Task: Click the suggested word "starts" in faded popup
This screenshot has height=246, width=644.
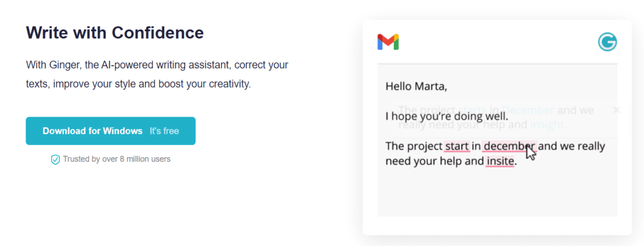Action: tap(472, 110)
